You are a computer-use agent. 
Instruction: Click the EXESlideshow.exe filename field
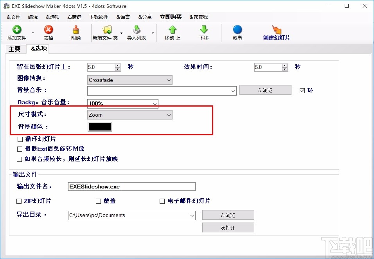click(x=131, y=186)
